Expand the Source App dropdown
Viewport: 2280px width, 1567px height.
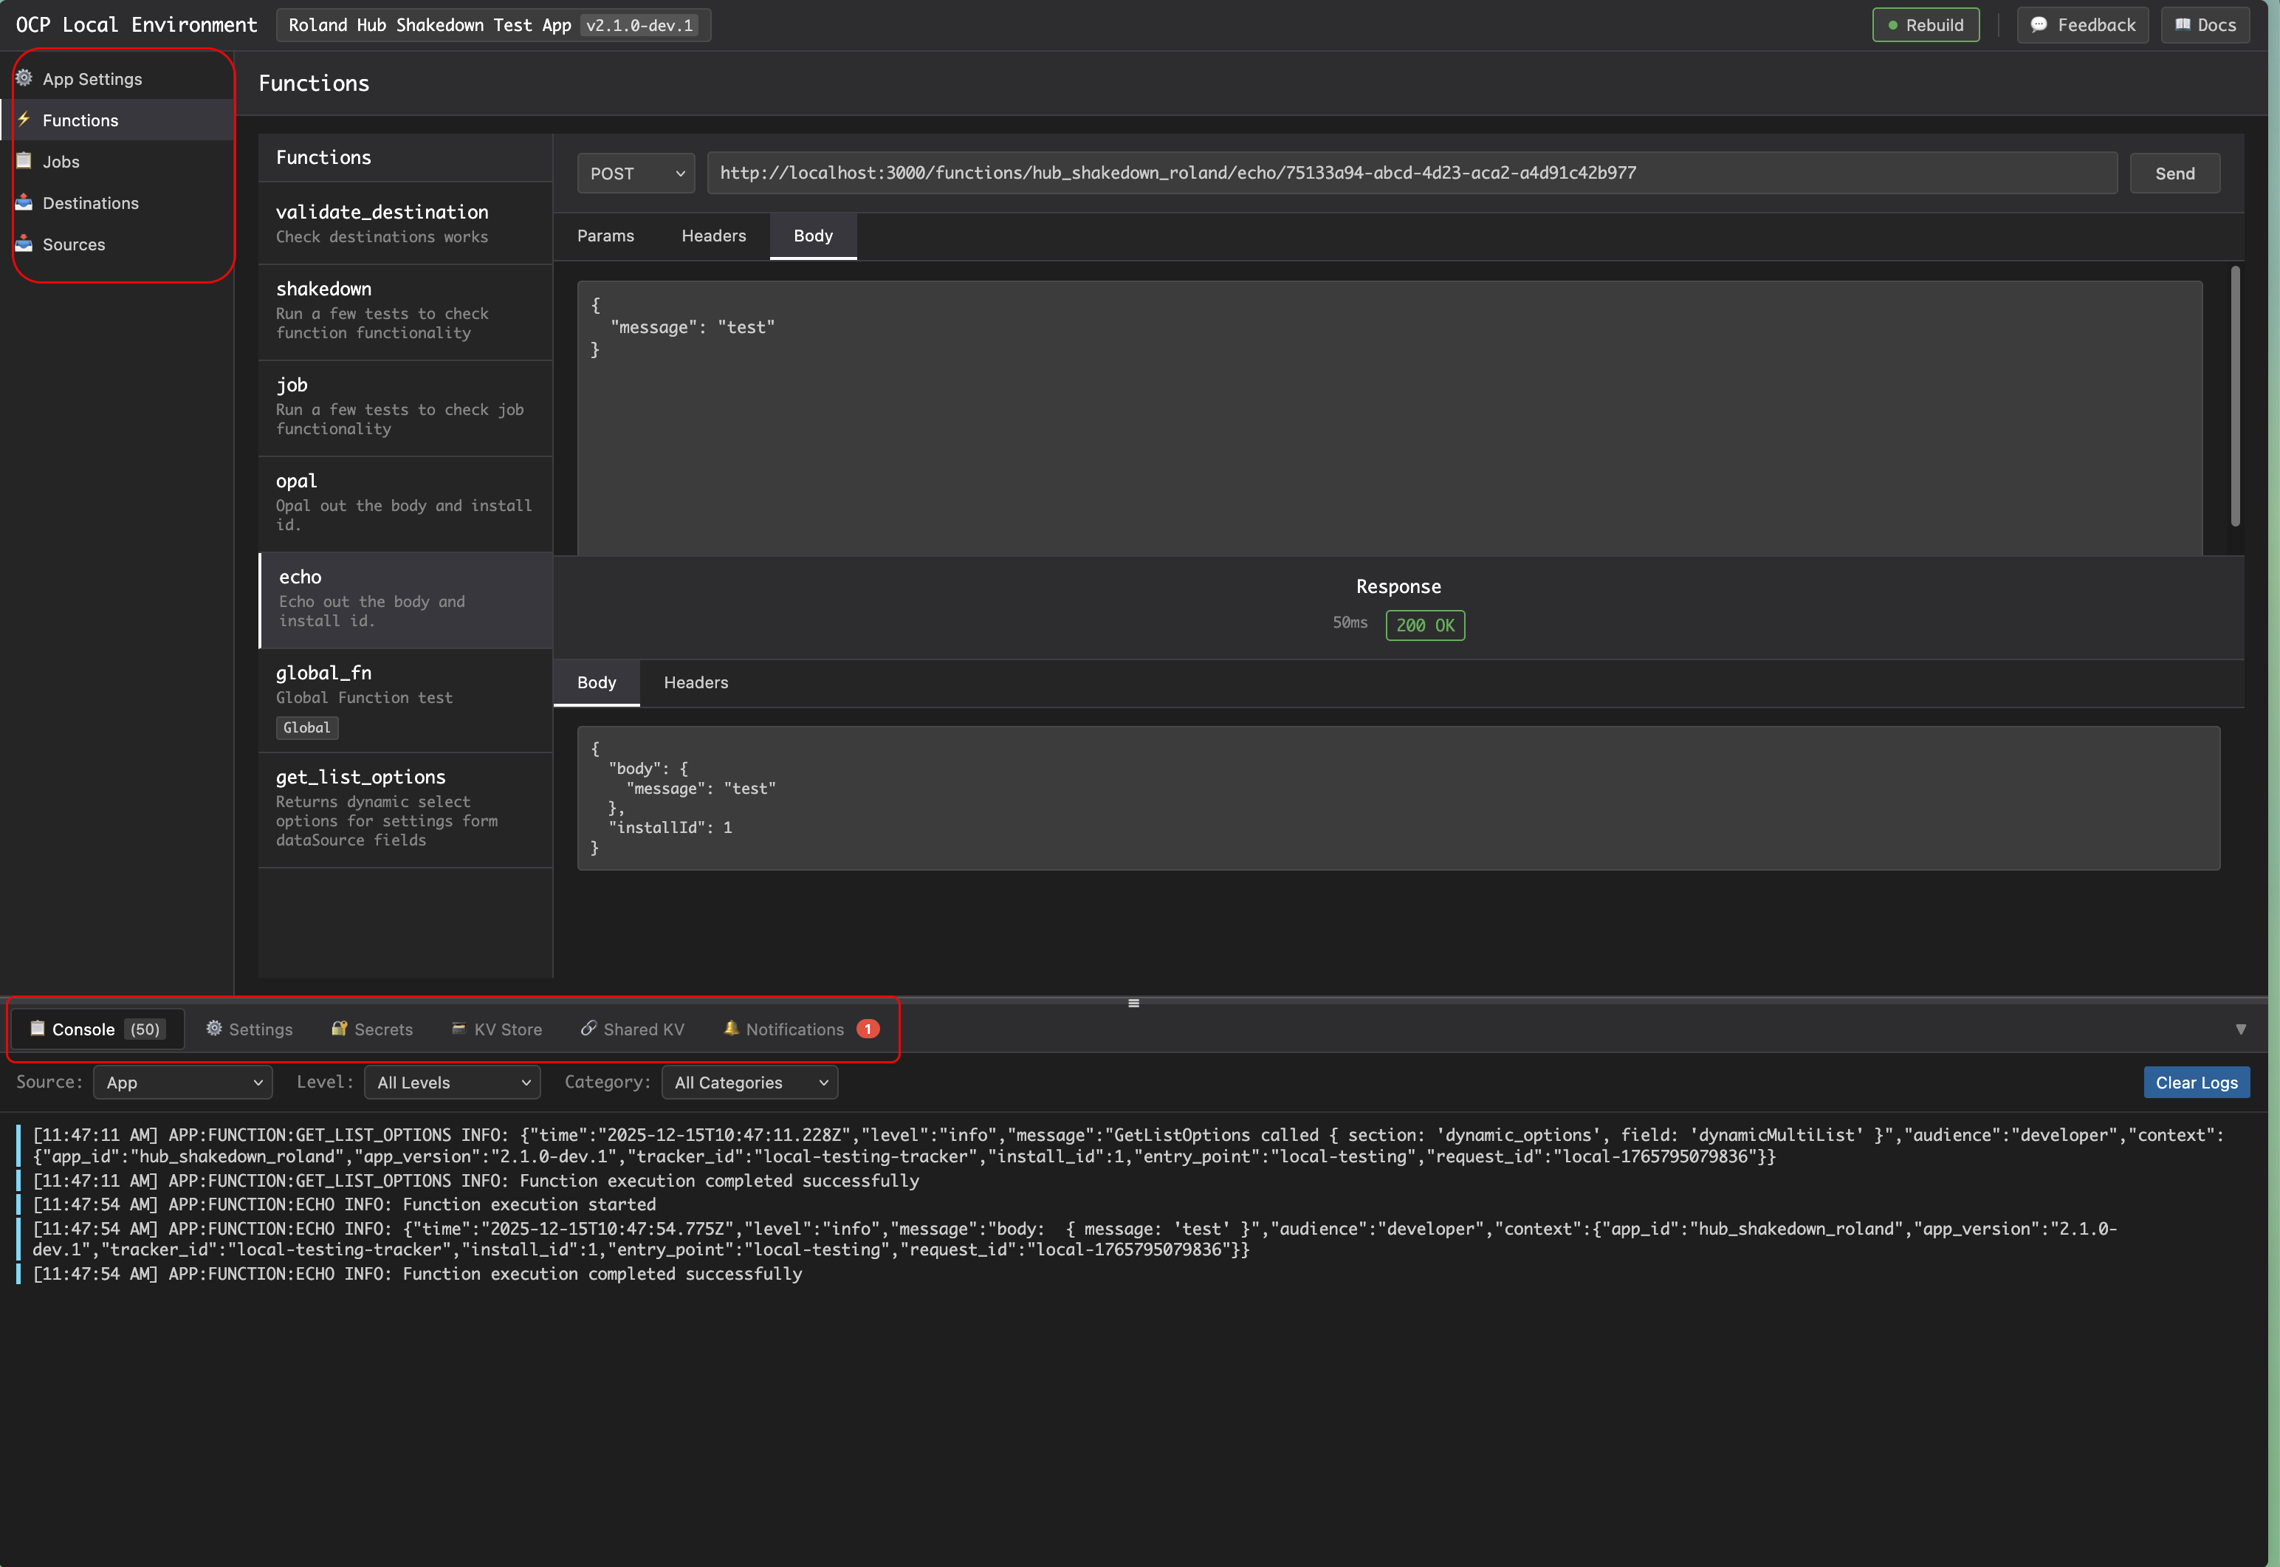coord(182,1082)
